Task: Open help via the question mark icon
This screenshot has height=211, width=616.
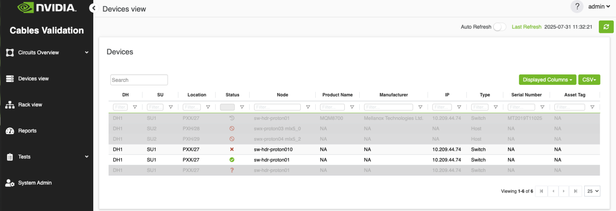Action: (x=577, y=6)
